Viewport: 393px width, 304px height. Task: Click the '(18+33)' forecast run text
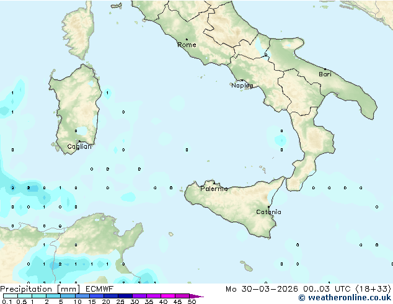373,289
